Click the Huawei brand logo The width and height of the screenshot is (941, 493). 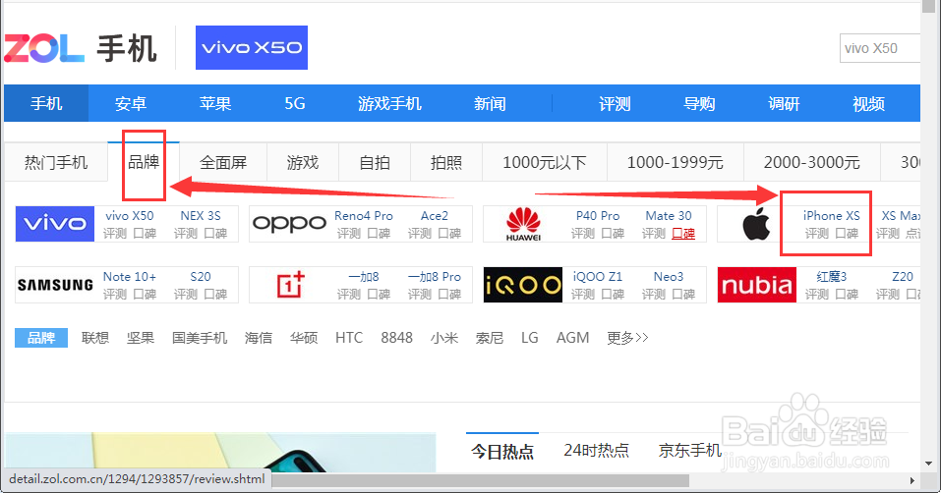click(x=523, y=224)
